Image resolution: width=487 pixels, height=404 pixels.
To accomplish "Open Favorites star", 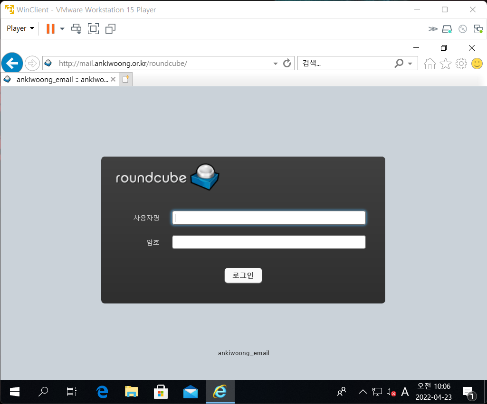I will (445, 64).
